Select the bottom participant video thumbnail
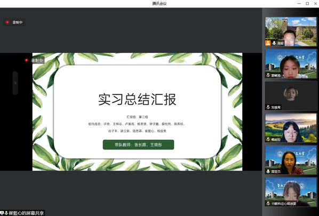This screenshot has height=216, width=319. pyautogui.click(x=291, y=192)
